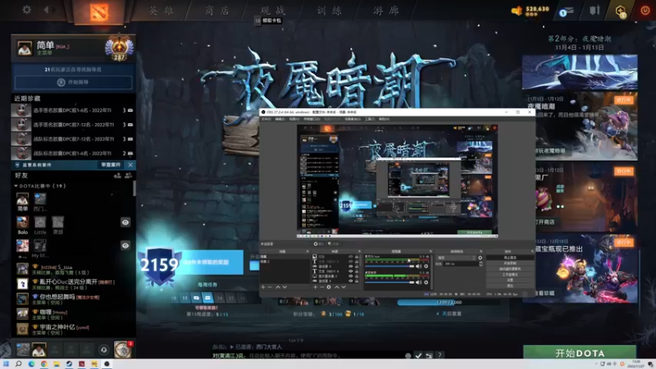Click the checkmark icon in chat bar
The height and width of the screenshot is (369, 656).
click(x=418, y=356)
